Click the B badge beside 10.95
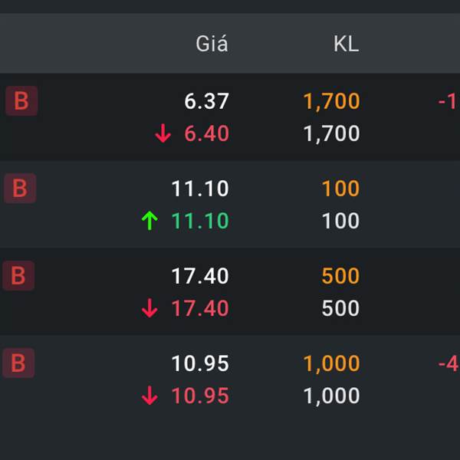 coord(18,363)
